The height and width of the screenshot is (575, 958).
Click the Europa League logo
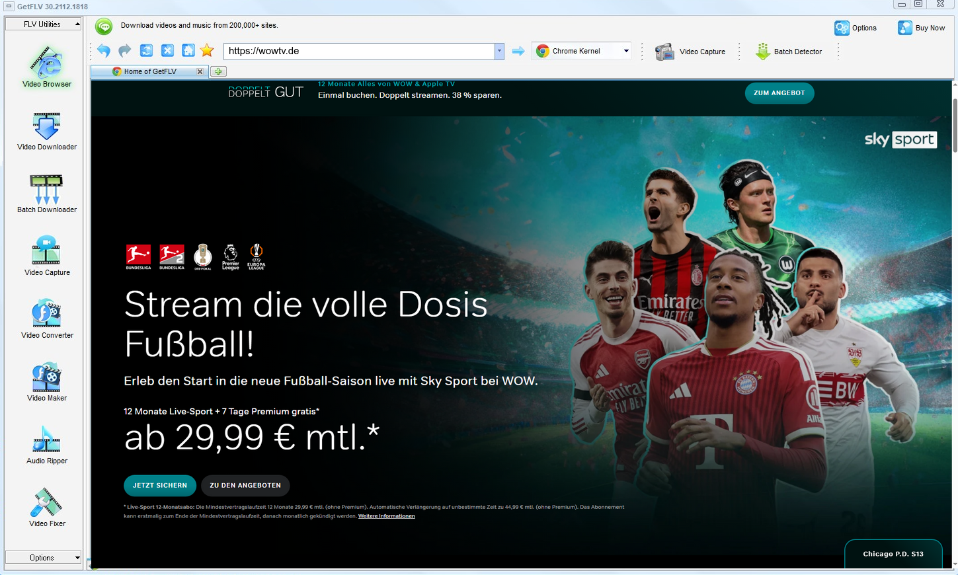coord(257,257)
